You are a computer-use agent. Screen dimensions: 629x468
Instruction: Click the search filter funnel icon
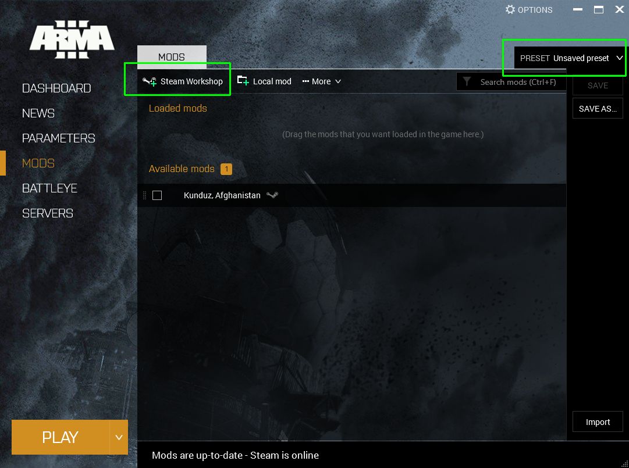click(x=467, y=82)
